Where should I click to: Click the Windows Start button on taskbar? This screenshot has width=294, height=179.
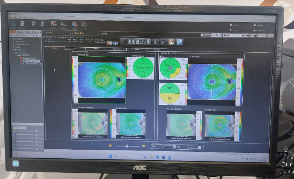click(111, 156)
